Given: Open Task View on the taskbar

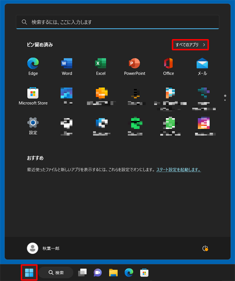Looking at the screenshot, I should (82, 273).
